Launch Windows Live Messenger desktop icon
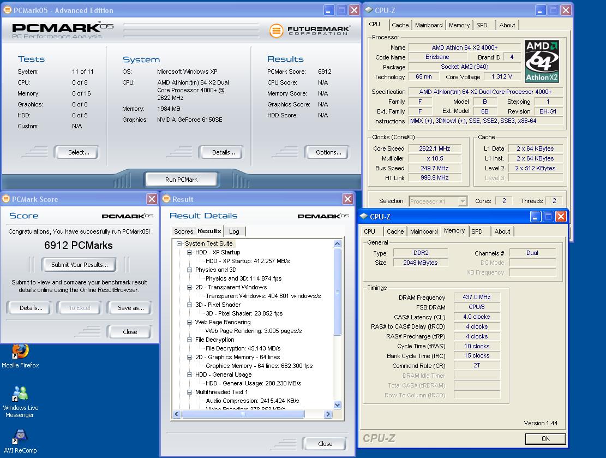This screenshot has height=458, width=606. click(x=20, y=402)
